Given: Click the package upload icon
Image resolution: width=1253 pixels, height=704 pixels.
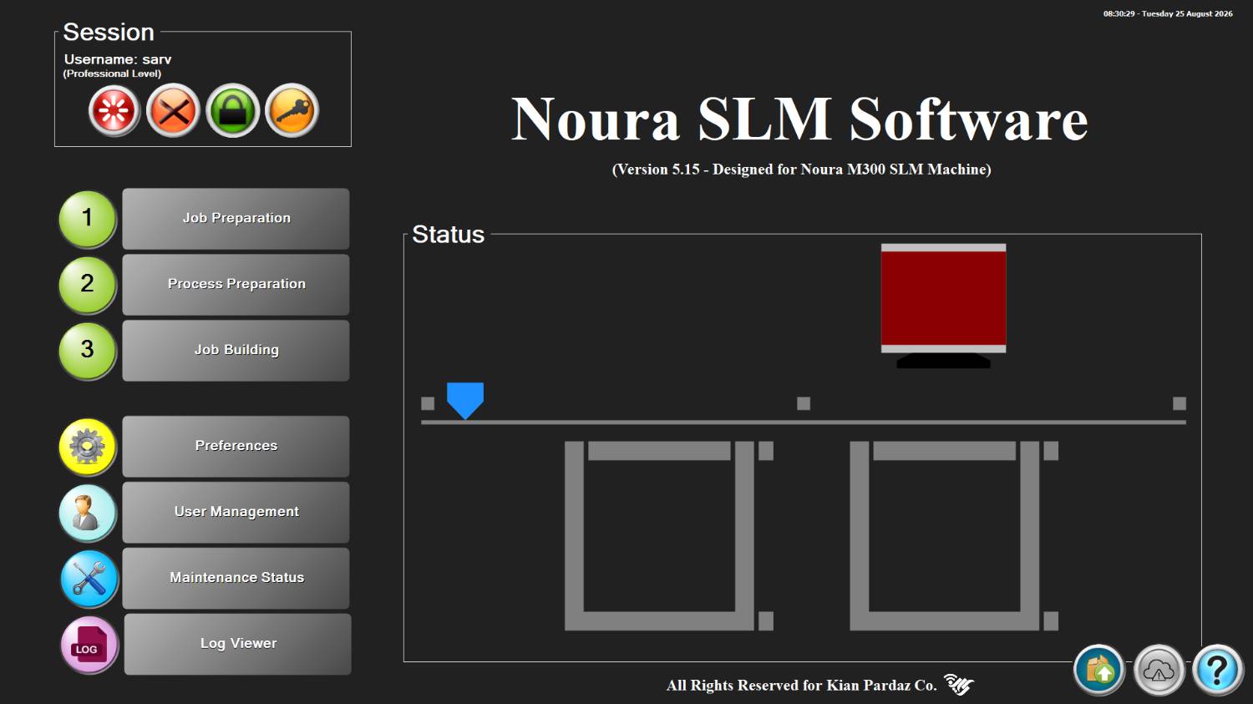Looking at the screenshot, I should 1099,670.
